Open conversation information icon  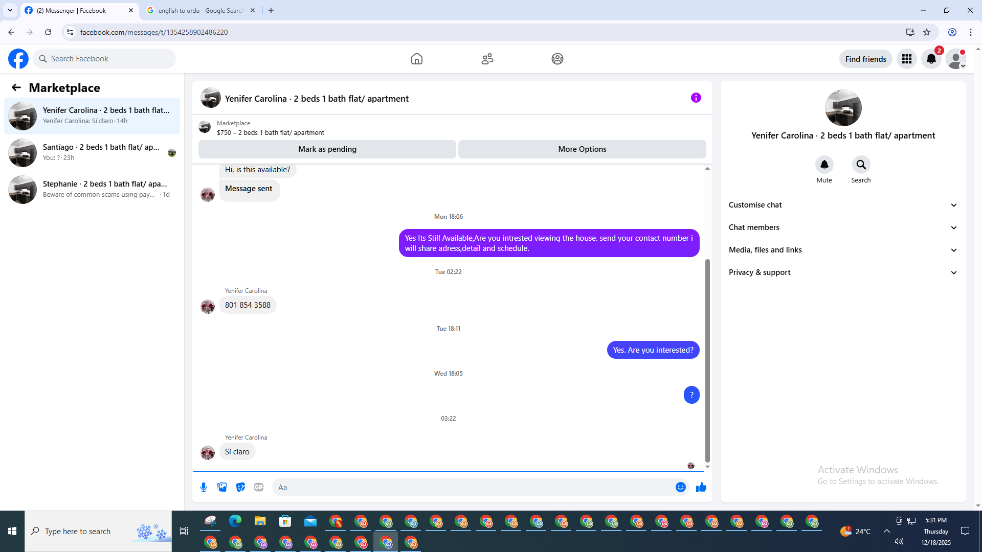[x=696, y=98]
